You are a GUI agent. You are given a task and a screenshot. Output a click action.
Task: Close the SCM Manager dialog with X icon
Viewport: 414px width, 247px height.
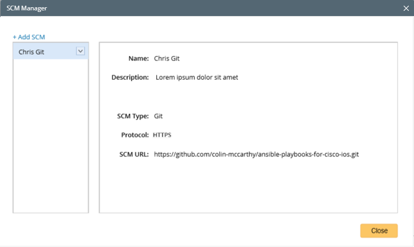(x=406, y=8)
